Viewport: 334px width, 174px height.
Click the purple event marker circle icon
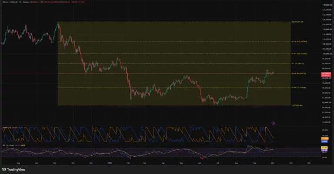pos(273,123)
